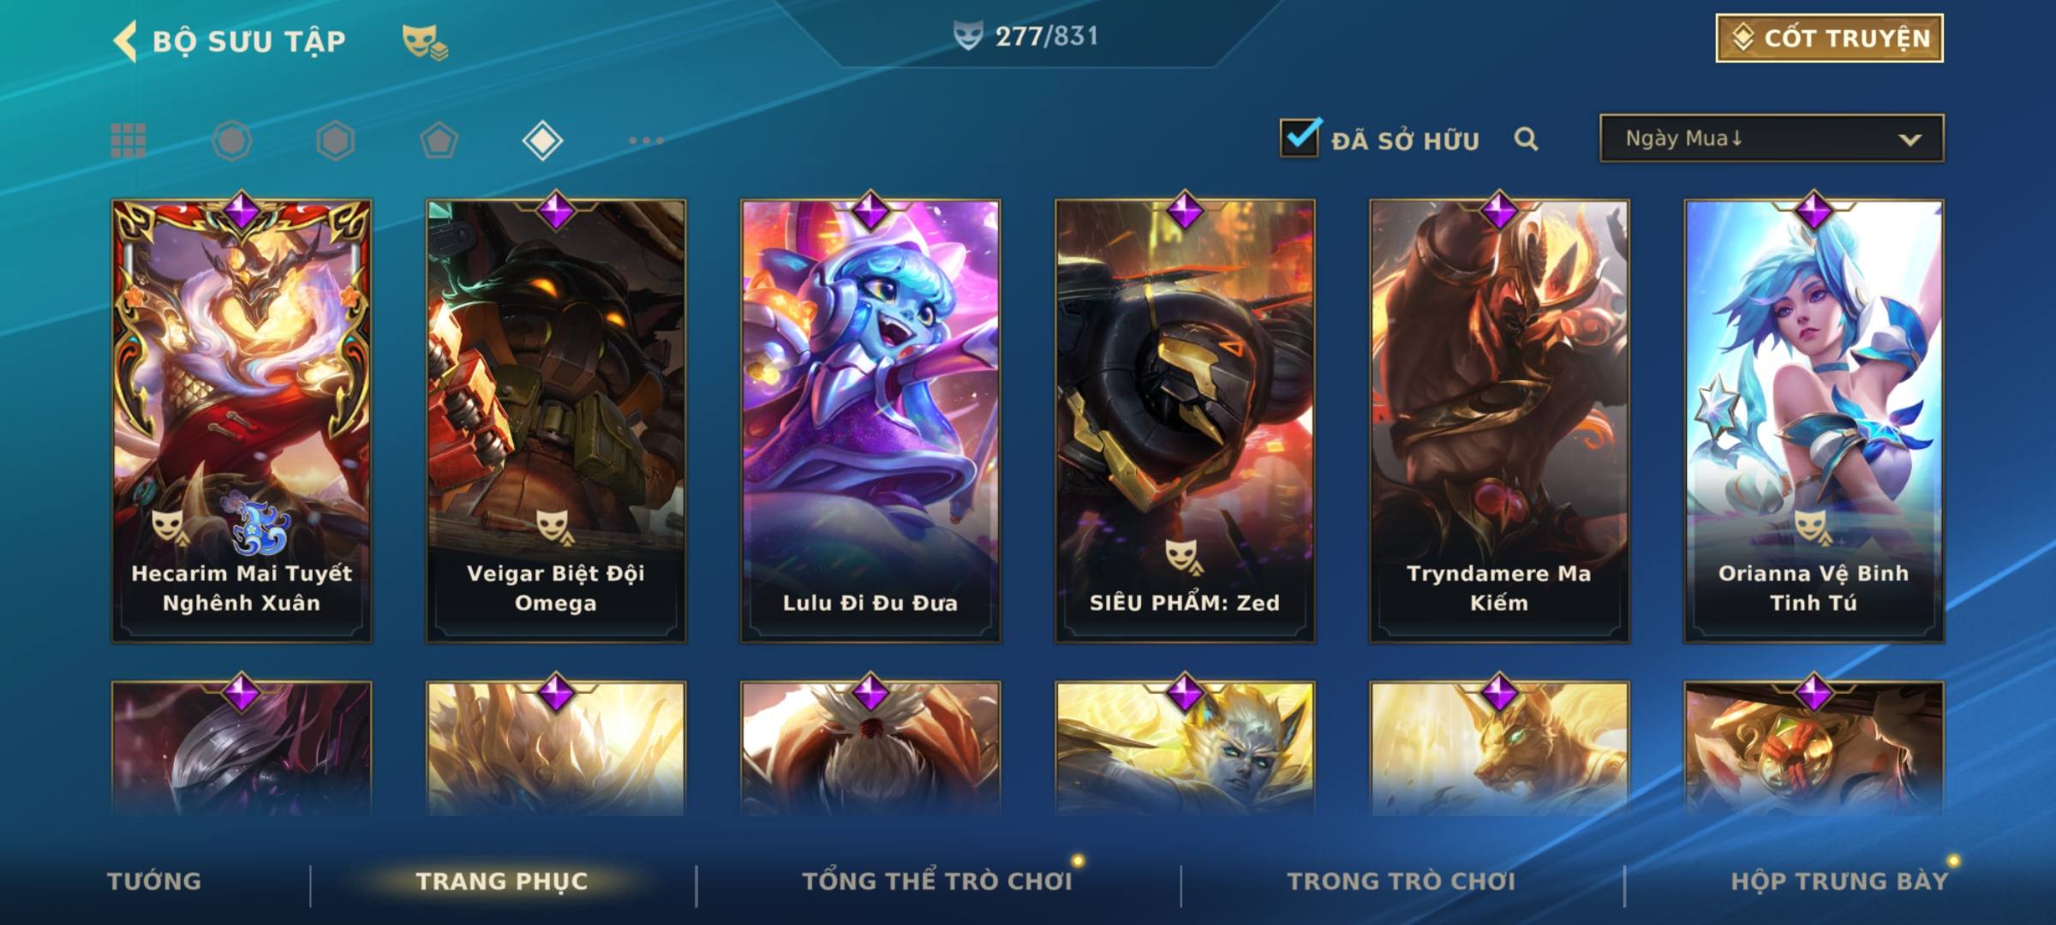Go back using the Bộ Sưu Tập arrow
Viewport: 2056px width, 925px height.
[125, 41]
